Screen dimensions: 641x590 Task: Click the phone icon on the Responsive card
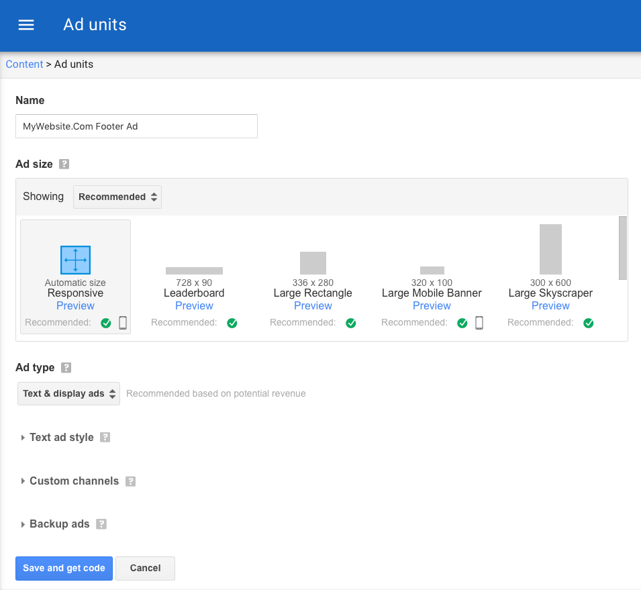coord(122,323)
